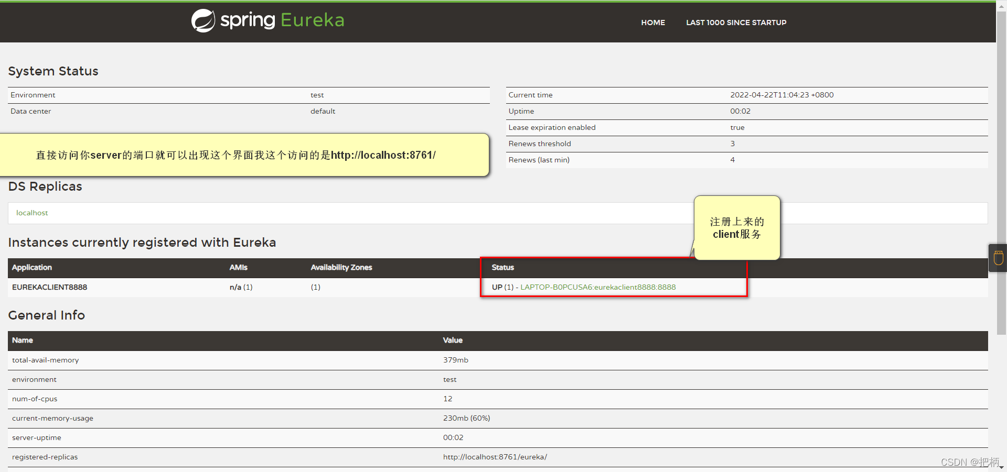Click the UP (1) status text
Viewport: 1007px width, 472px height.
click(x=498, y=287)
